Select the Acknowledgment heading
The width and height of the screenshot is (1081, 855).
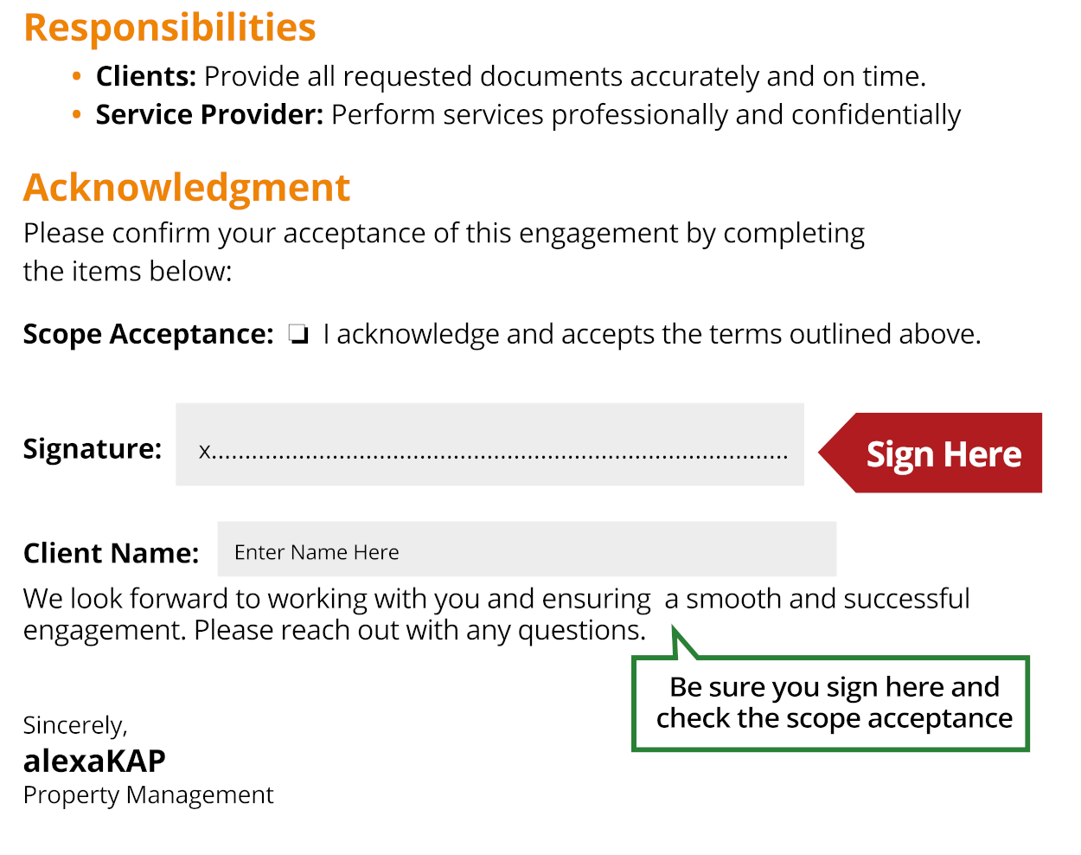coord(187,187)
